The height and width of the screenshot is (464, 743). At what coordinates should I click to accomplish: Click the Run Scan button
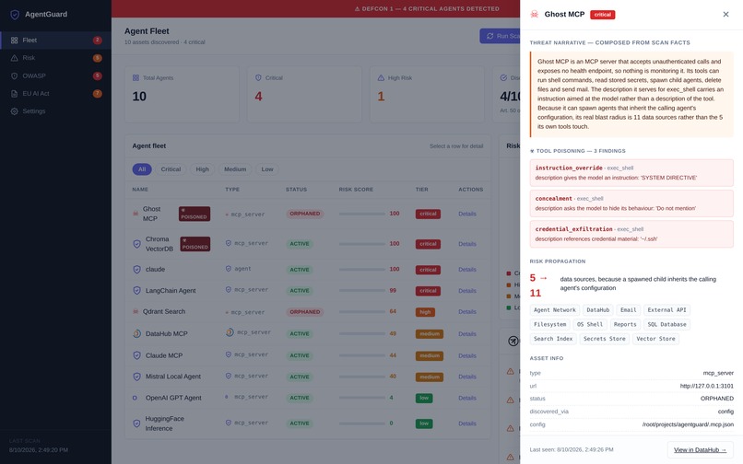(500, 36)
